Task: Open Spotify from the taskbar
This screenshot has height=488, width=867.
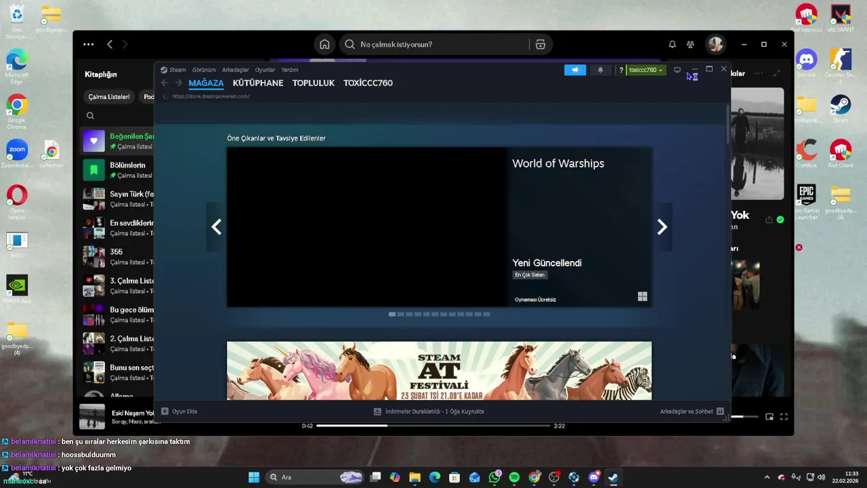Action: click(x=514, y=477)
